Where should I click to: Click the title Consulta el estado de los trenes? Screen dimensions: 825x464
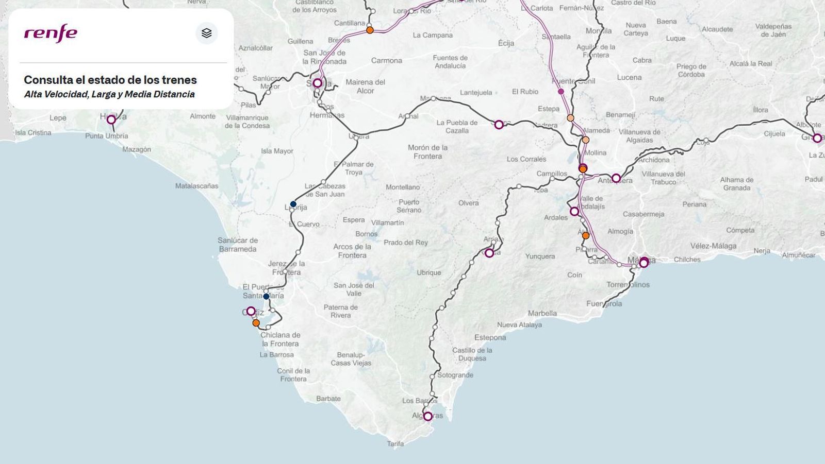(111, 80)
